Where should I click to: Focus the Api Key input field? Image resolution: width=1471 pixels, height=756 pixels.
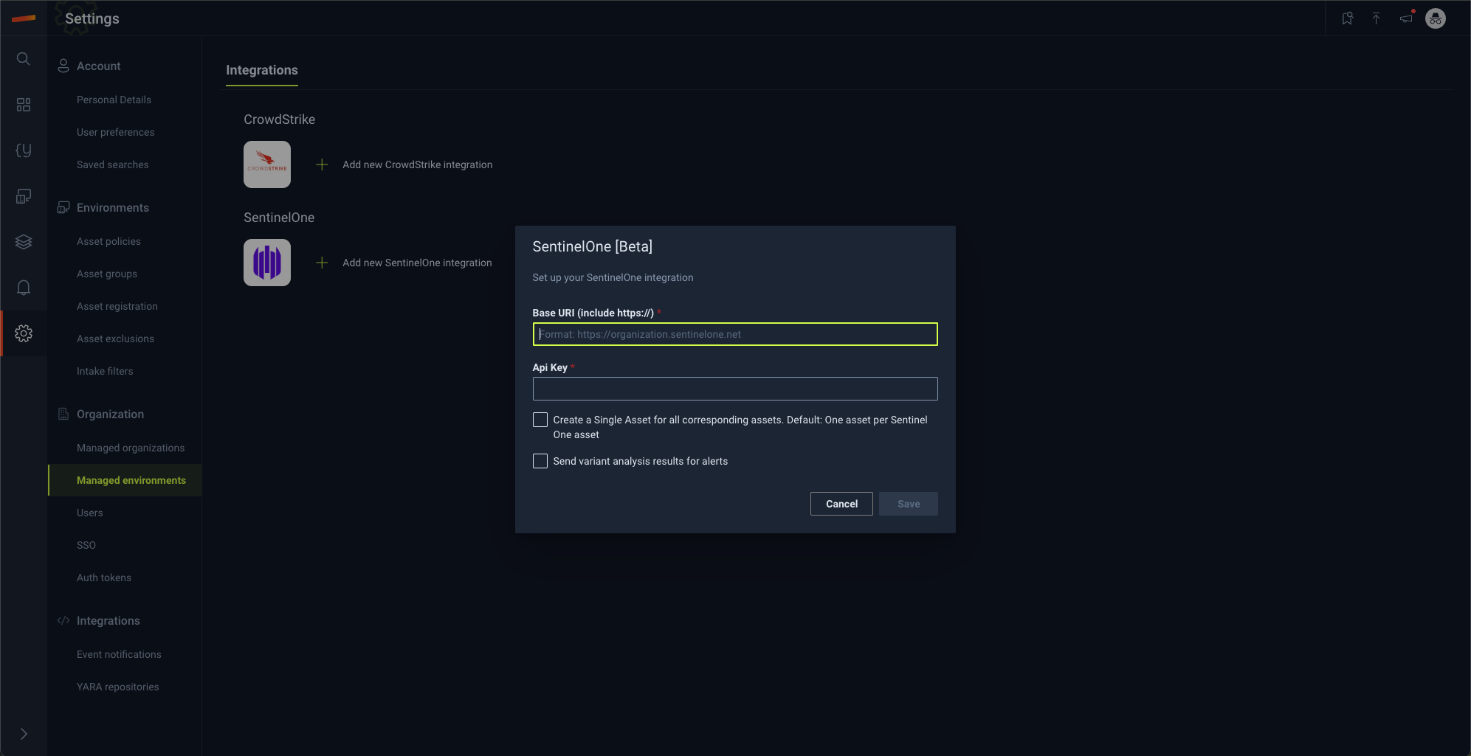coord(735,389)
